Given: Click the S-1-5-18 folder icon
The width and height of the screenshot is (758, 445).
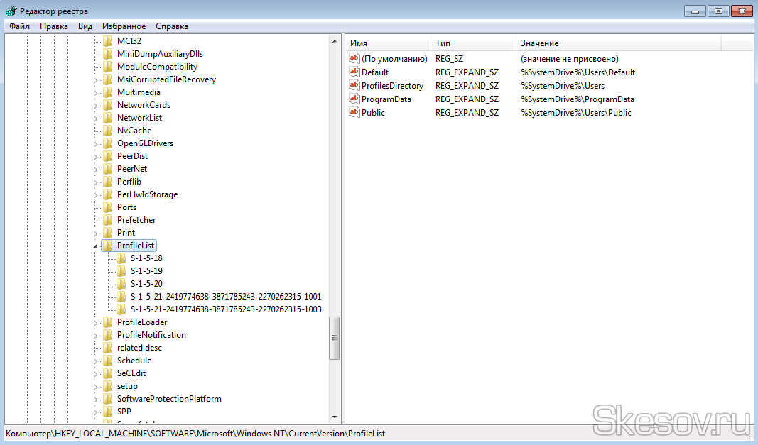Looking at the screenshot, I should tap(121, 258).
